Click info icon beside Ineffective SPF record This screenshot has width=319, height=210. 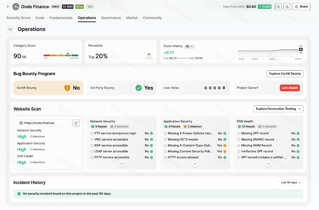click(239, 152)
